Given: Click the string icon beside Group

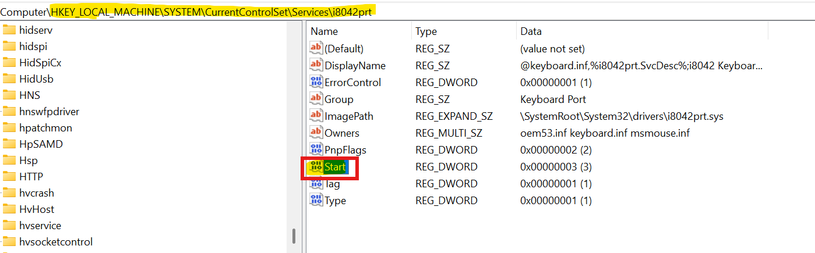Looking at the screenshot, I should tap(316, 99).
